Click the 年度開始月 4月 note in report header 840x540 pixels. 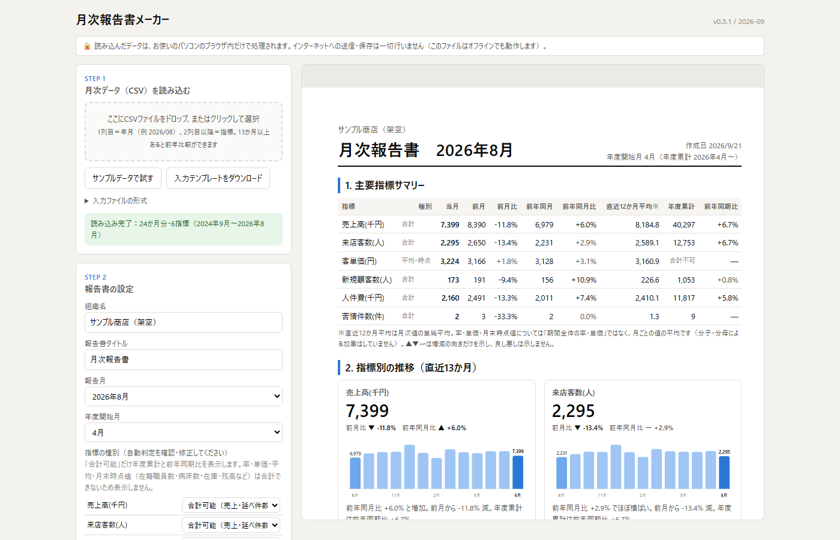pyautogui.click(x=674, y=157)
